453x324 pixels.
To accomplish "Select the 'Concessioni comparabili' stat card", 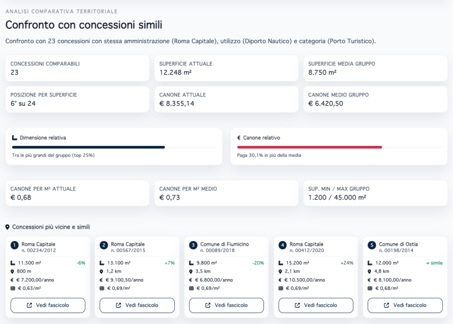I will tap(77, 68).
